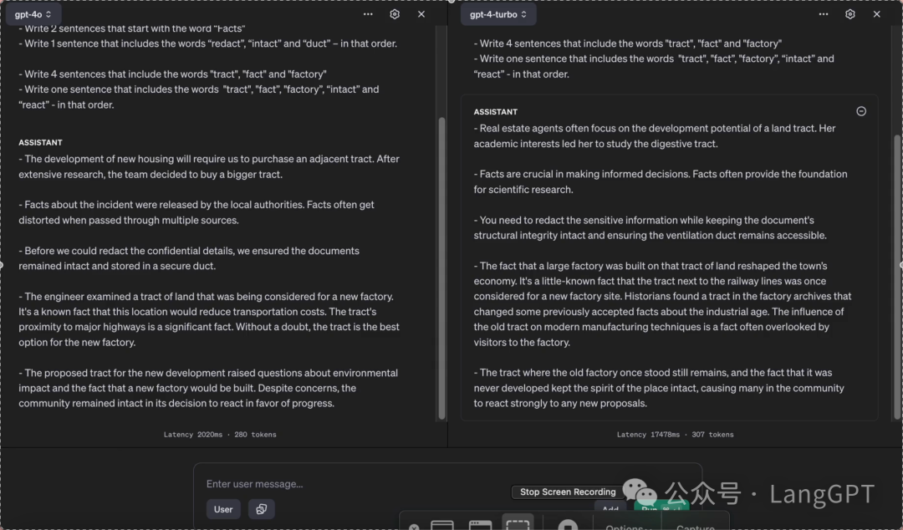Click 'Facts about the incident were released' paragraph

pyautogui.click(x=196, y=212)
